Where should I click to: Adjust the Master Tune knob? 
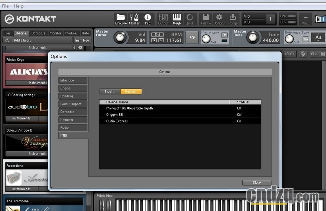tap(253, 37)
